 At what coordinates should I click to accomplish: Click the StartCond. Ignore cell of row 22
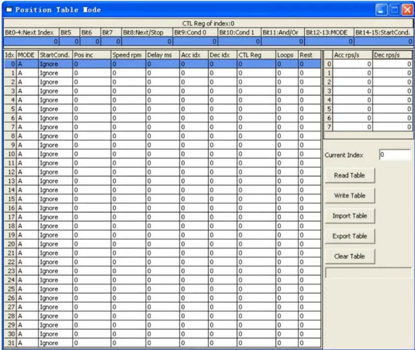[55, 262]
